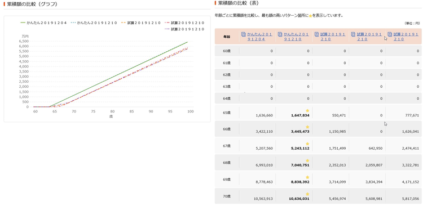Click the bold value 1,647,834

[x=300, y=115]
